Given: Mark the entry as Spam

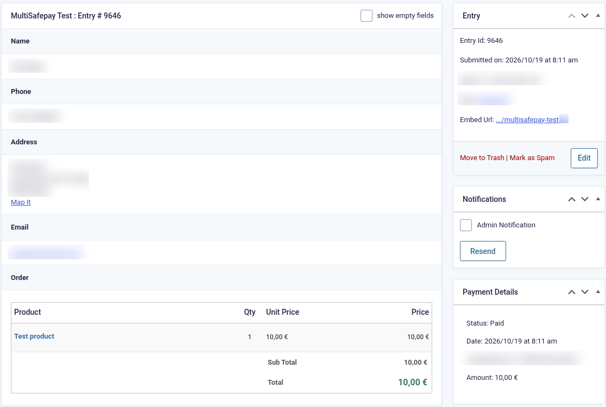Looking at the screenshot, I should tap(532, 157).
